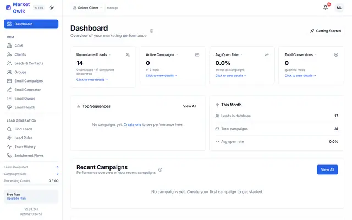Viewport: 352px width, 220px height.
Task: Click the Find Leads magnifier icon
Action: (x=9, y=129)
